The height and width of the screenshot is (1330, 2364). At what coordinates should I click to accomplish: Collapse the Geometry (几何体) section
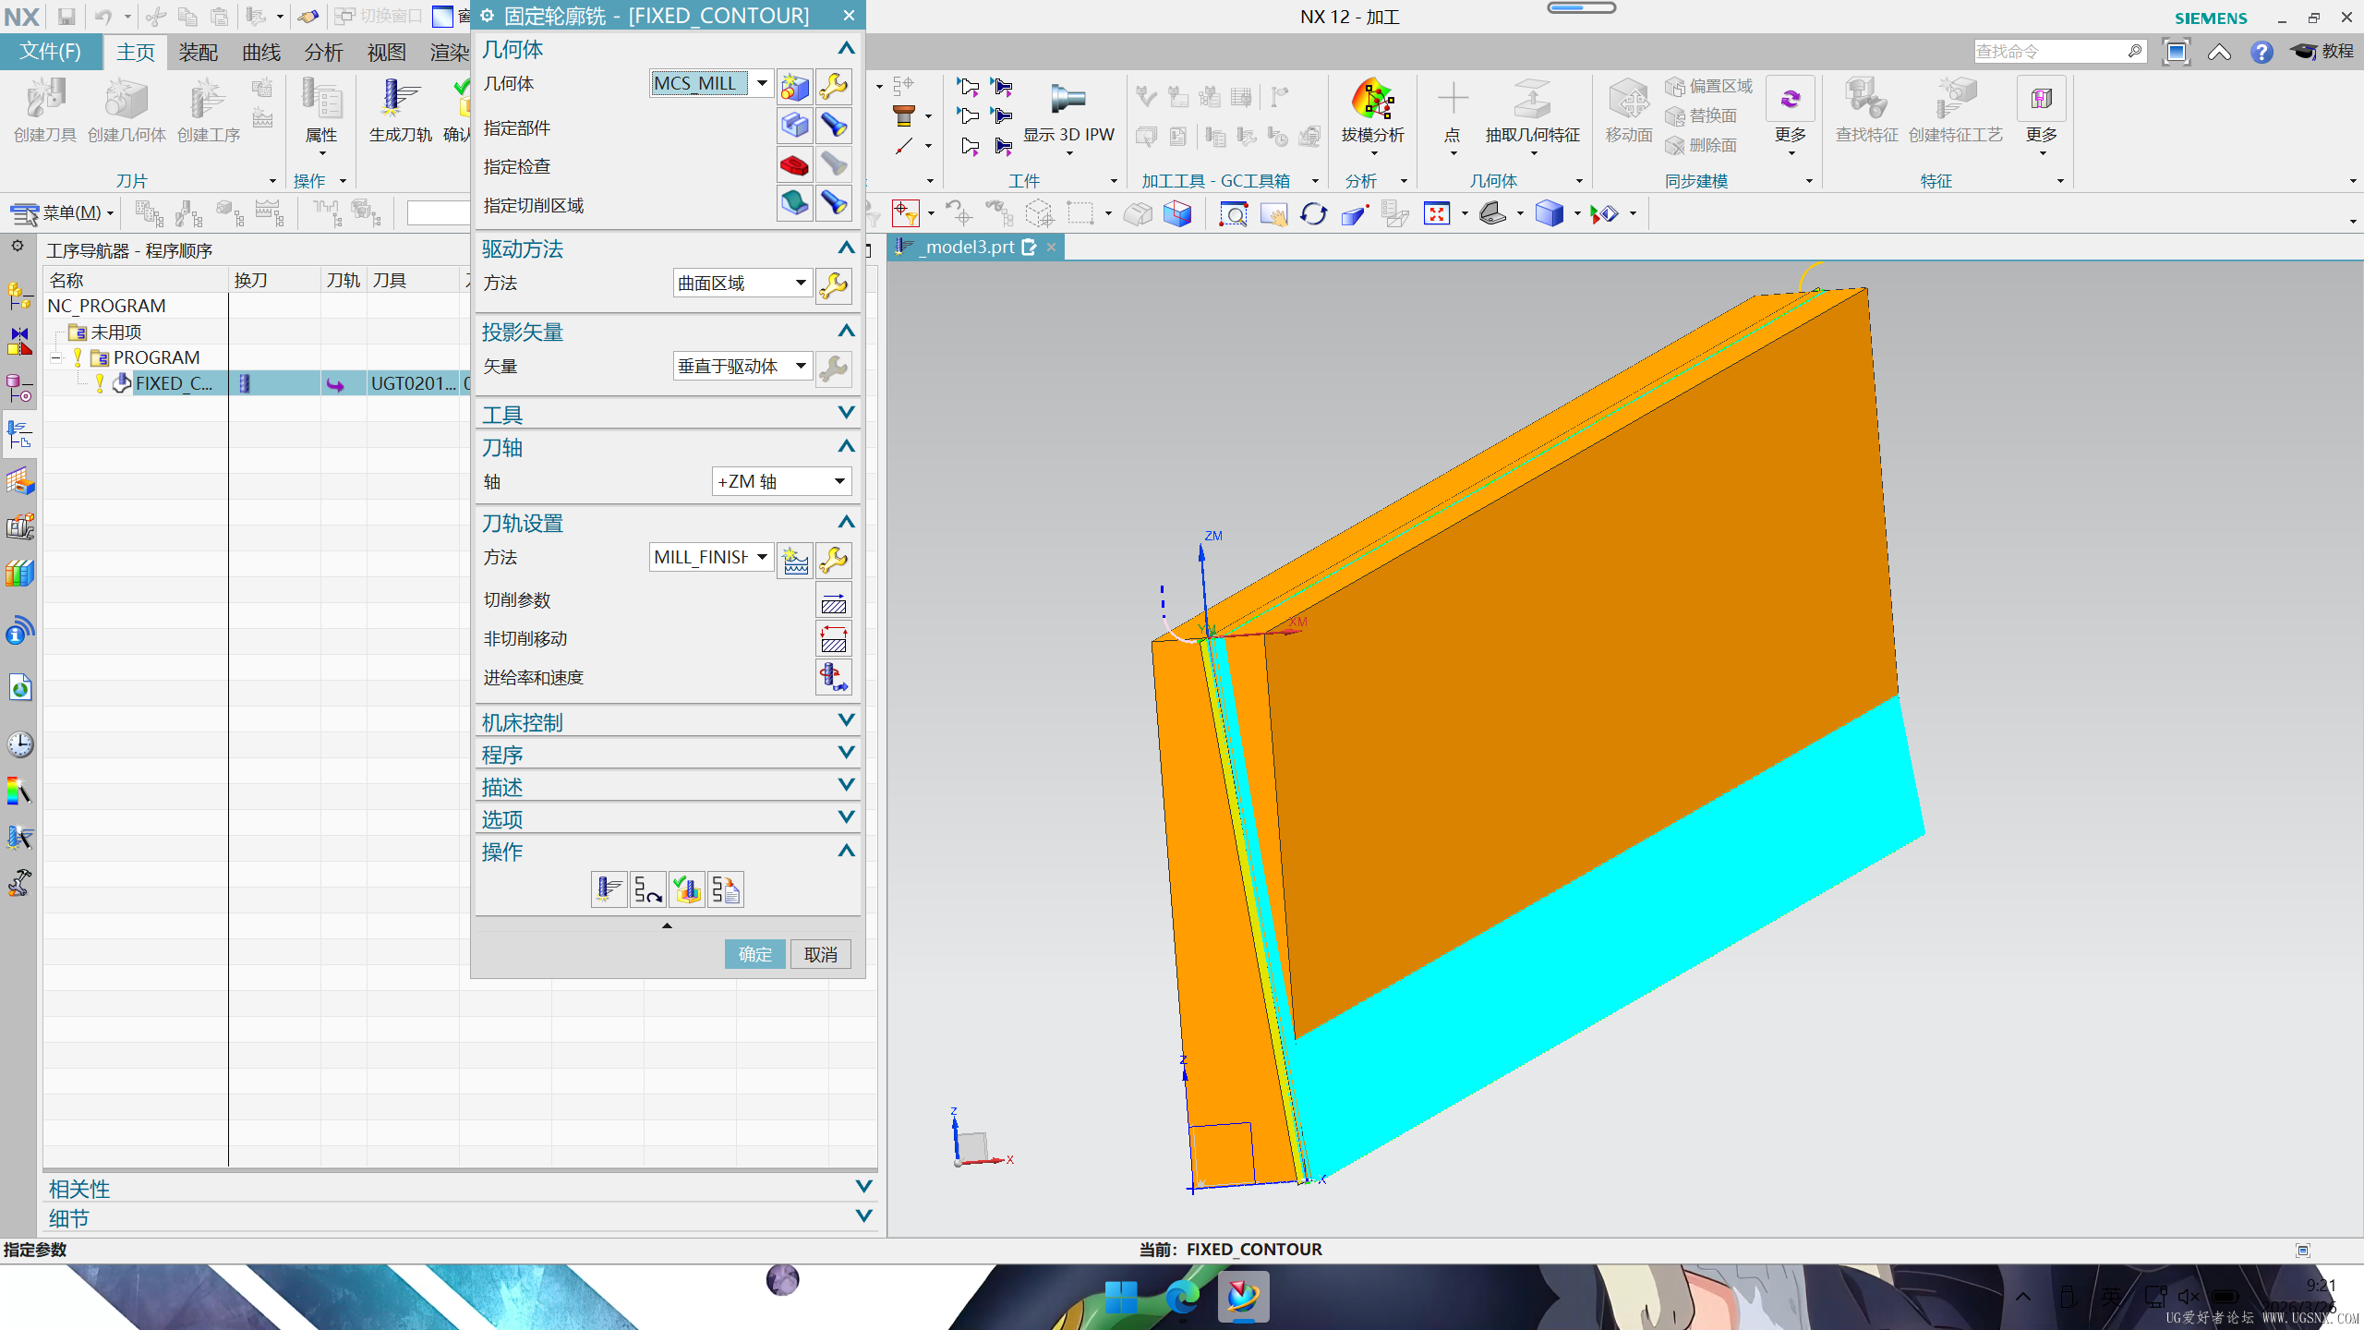pos(845,49)
